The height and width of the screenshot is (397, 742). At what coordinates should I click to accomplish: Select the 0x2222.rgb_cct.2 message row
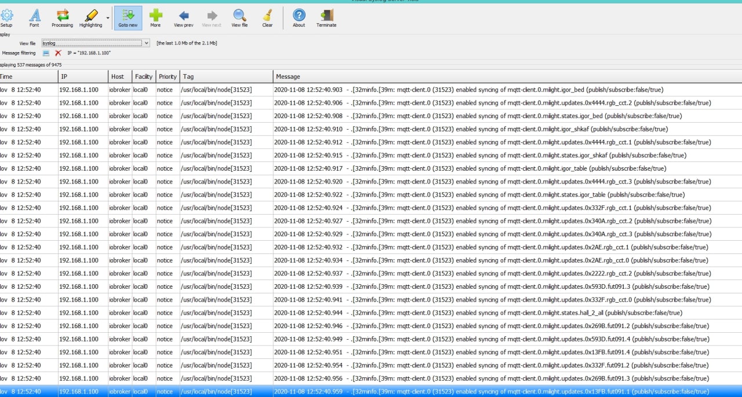click(371, 273)
